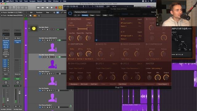Click the Redo button in plugin header
Image resolution: width=197 pixels, height=111 pixels.
111,15
